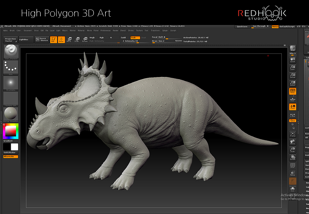Screen dimensions: 309x214
Task: Toggle Perspective view
Action: (293, 91)
